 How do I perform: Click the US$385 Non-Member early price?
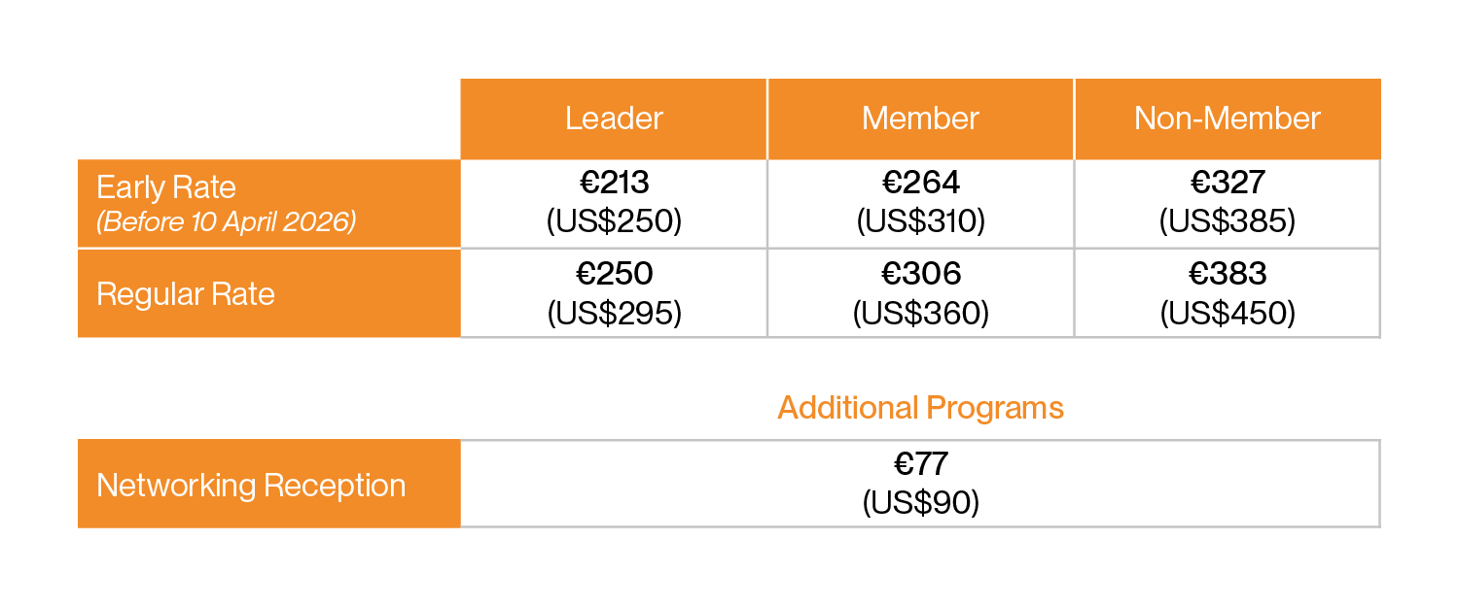[1227, 221]
